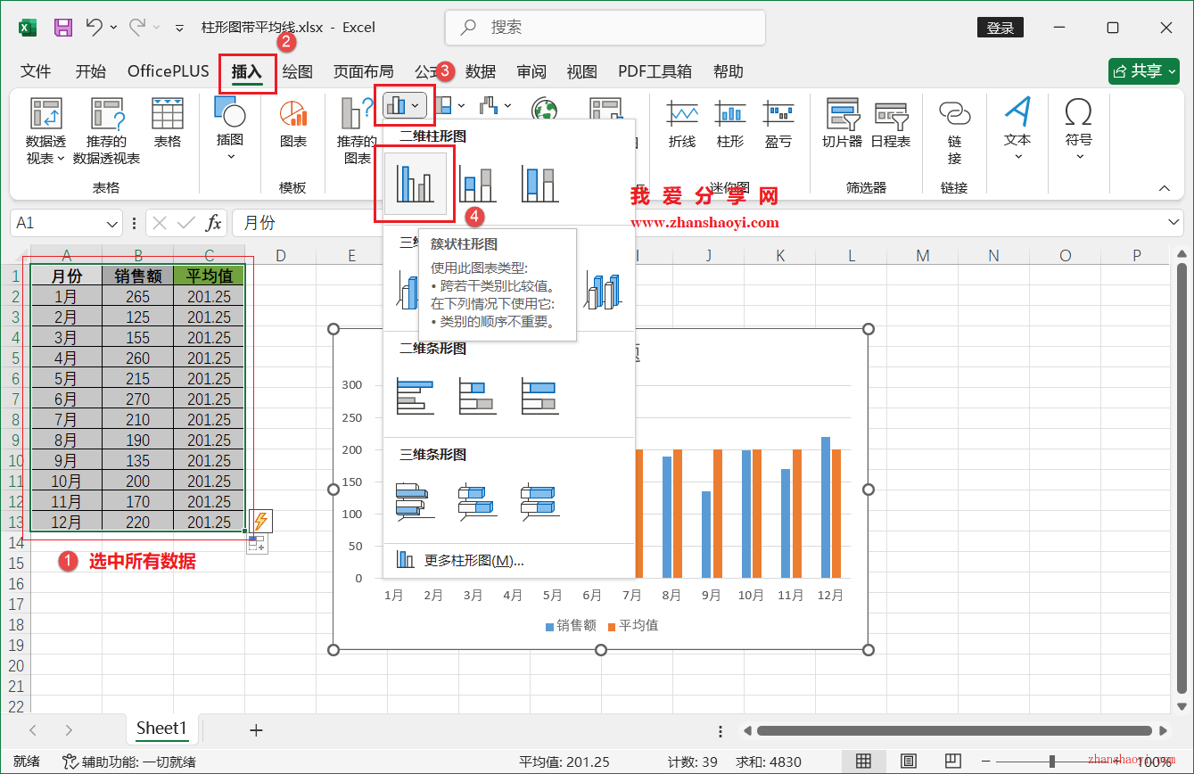Image resolution: width=1194 pixels, height=774 pixels.
Task: Switch to the 视图 tab
Action: 582,71
